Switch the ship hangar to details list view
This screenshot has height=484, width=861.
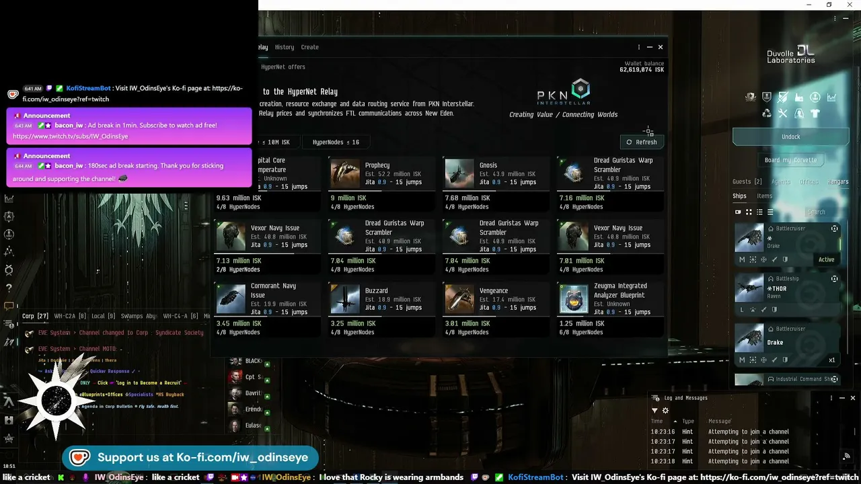tap(759, 212)
